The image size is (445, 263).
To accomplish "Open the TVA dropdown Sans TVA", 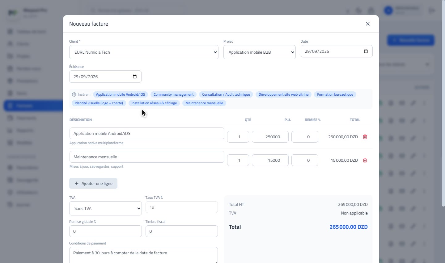I will click(105, 208).
